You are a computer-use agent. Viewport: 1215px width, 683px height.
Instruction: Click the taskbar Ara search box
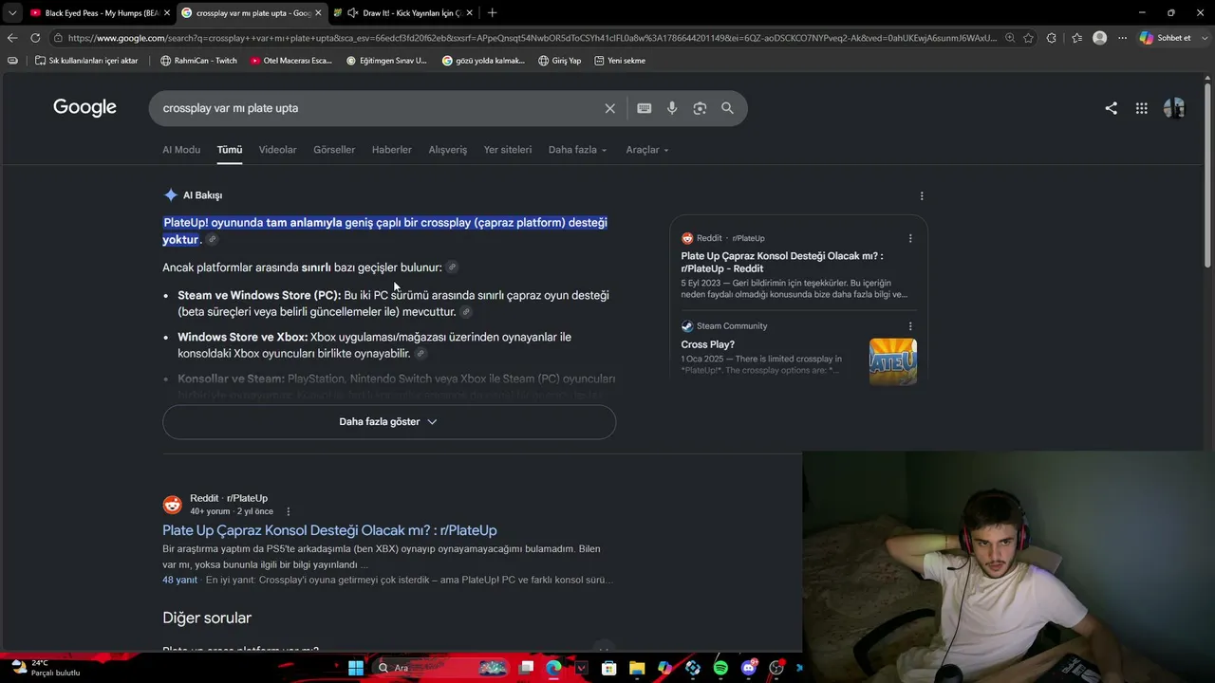tap(441, 668)
